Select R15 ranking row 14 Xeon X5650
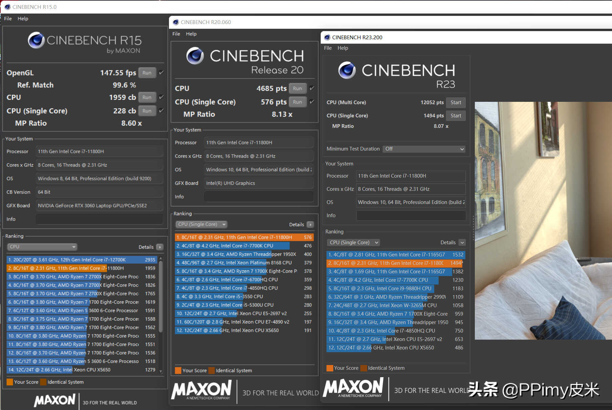 [81, 370]
